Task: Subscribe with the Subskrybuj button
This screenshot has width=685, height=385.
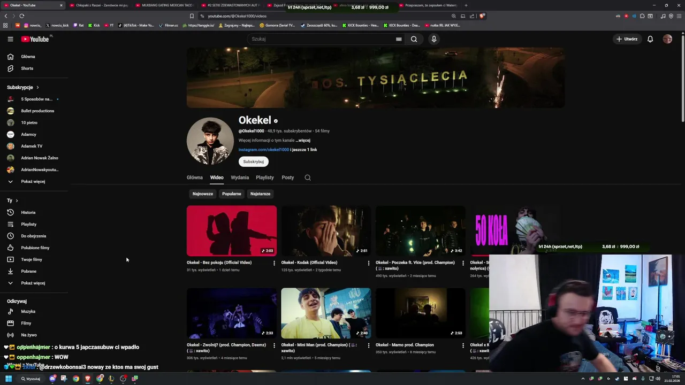Action: (x=254, y=161)
